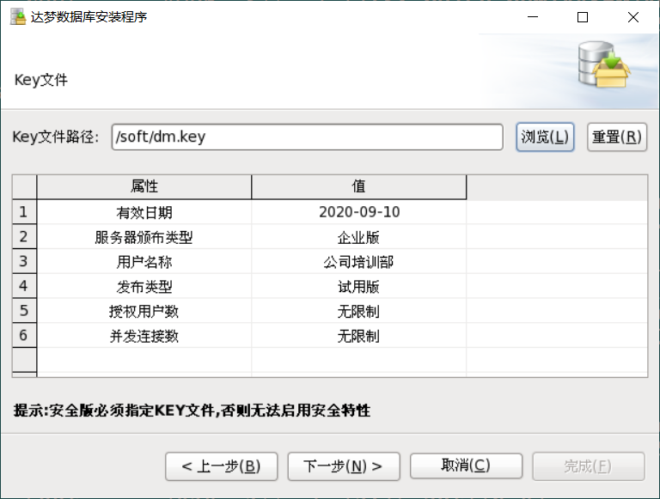Maximize the installer window
The width and height of the screenshot is (660, 499).
[x=583, y=17]
